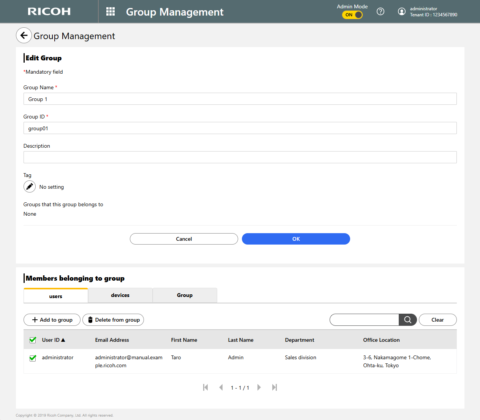Screen dimensions: 480x420
Task: Click the Add to group button
Action: (x=52, y=320)
